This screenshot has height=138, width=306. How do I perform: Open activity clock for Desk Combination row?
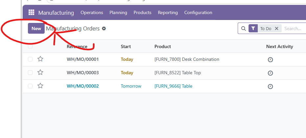pos(270,60)
